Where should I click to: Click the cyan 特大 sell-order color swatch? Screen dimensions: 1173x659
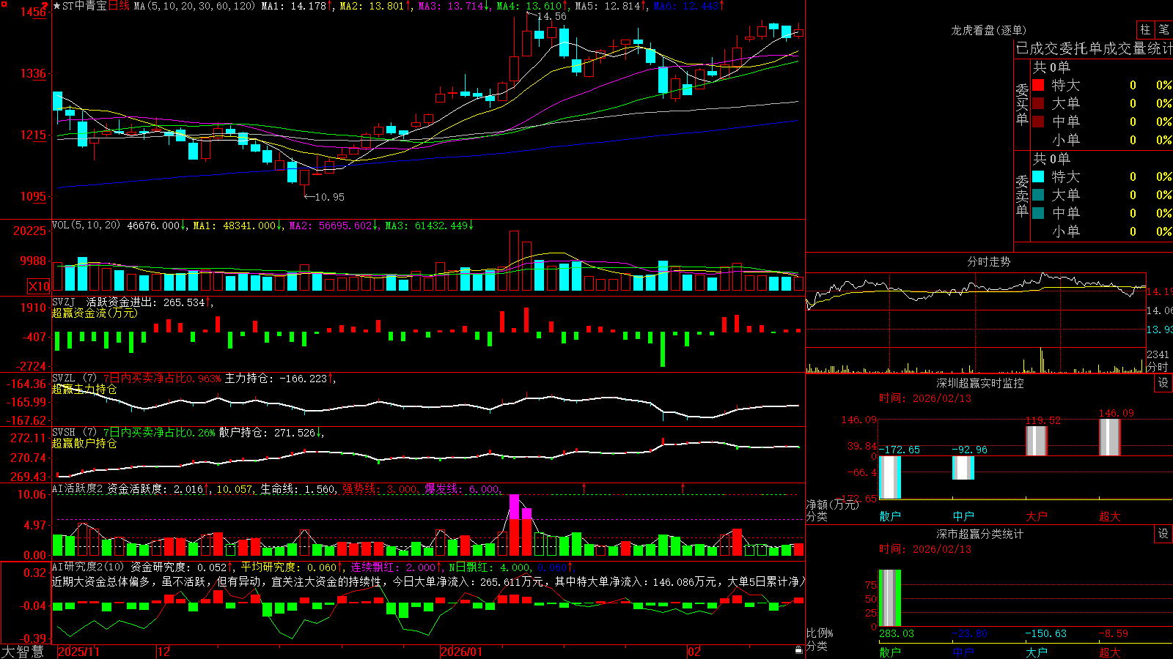point(1038,176)
